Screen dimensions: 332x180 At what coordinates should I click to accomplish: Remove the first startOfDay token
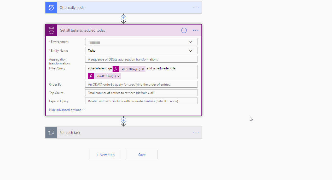click(143, 69)
